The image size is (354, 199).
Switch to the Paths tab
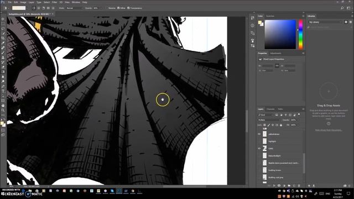coord(280,109)
